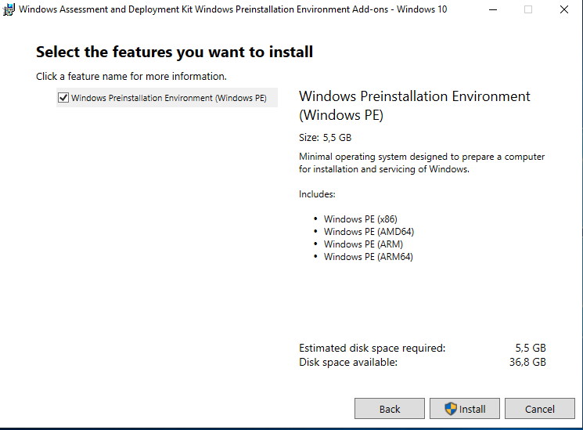Go back with the Back button
Viewport: 583px width, 430px height.
tap(390, 409)
